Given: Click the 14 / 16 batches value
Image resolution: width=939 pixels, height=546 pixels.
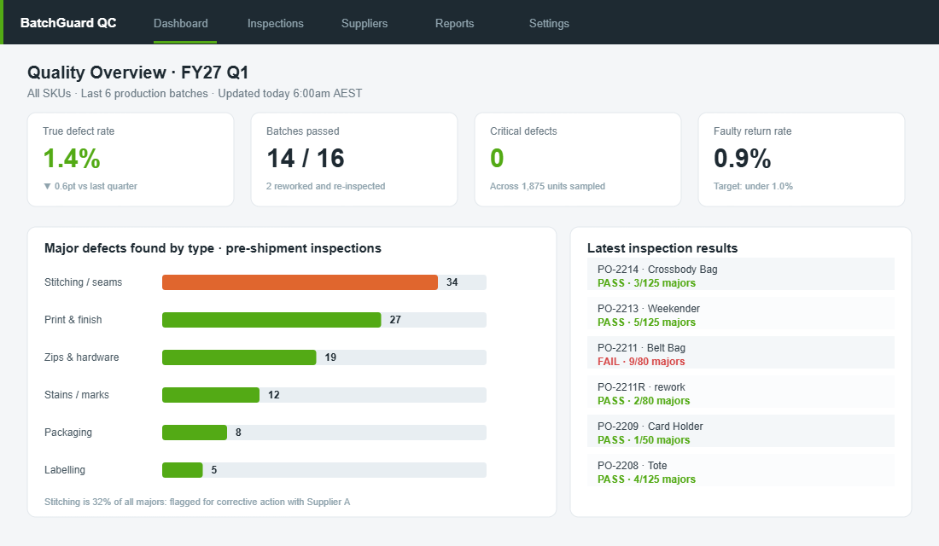Looking at the screenshot, I should pyautogui.click(x=306, y=159).
